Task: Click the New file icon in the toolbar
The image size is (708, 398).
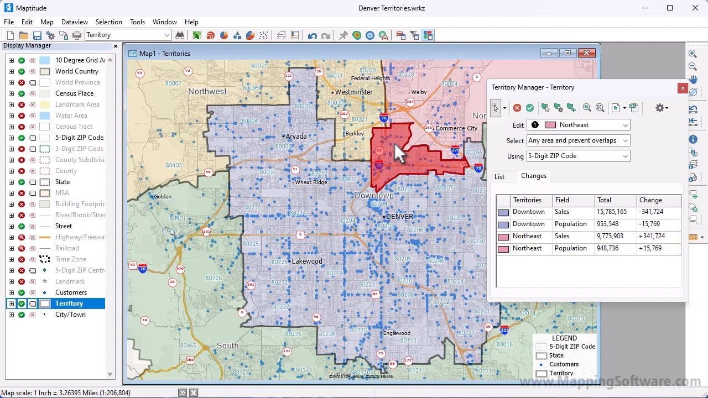Action: click(x=11, y=35)
